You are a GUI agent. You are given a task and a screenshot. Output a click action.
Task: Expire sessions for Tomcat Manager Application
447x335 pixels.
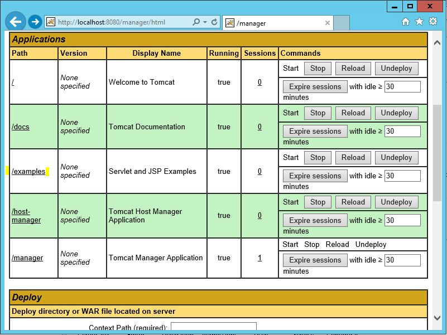point(315,260)
